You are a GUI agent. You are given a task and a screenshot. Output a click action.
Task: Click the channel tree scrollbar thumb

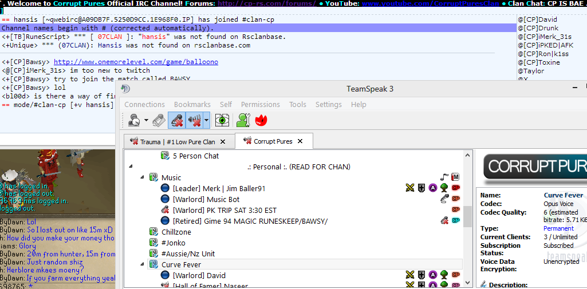click(467, 216)
